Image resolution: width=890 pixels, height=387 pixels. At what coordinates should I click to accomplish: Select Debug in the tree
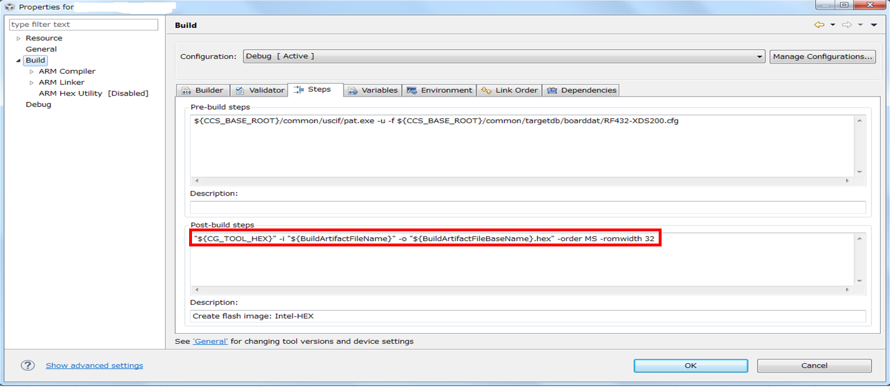[x=38, y=104]
